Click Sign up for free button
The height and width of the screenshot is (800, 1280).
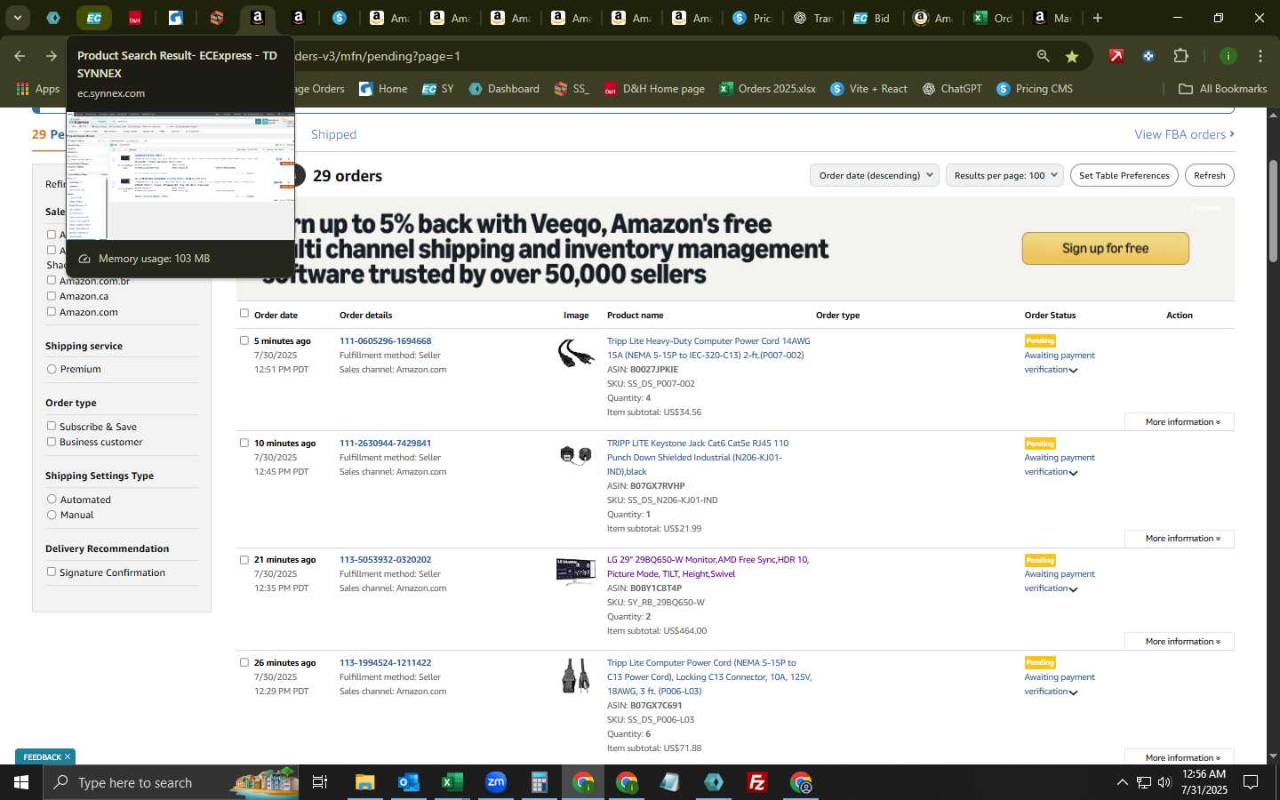[x=1105, y=248]
